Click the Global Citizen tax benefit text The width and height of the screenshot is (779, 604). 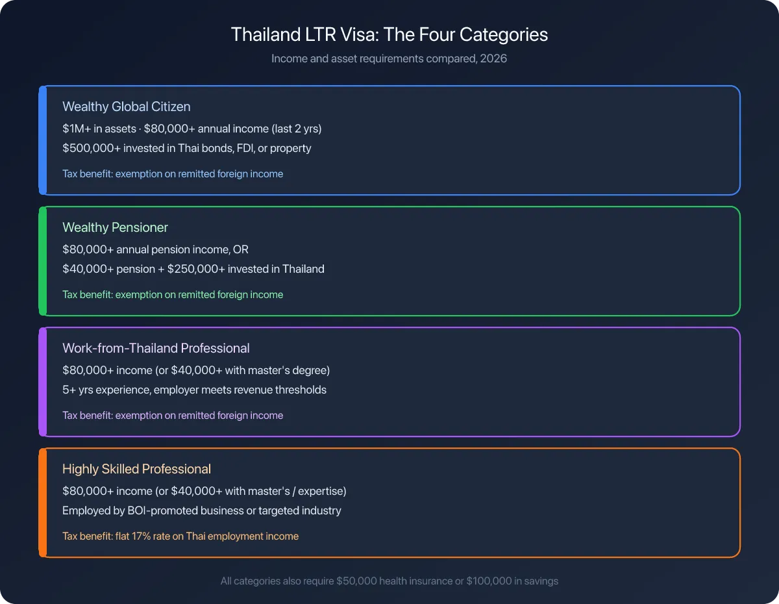pos(173,174)
